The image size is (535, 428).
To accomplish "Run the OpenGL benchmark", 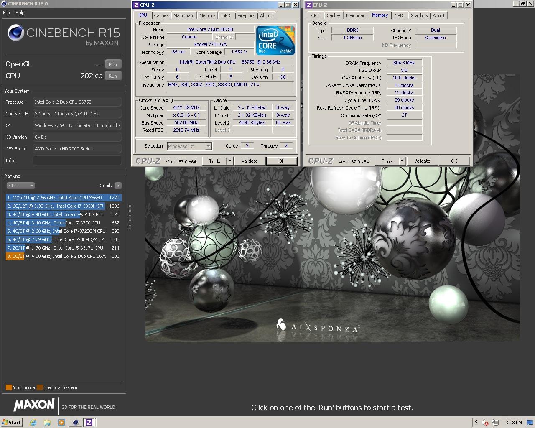I will coord(113,64).
